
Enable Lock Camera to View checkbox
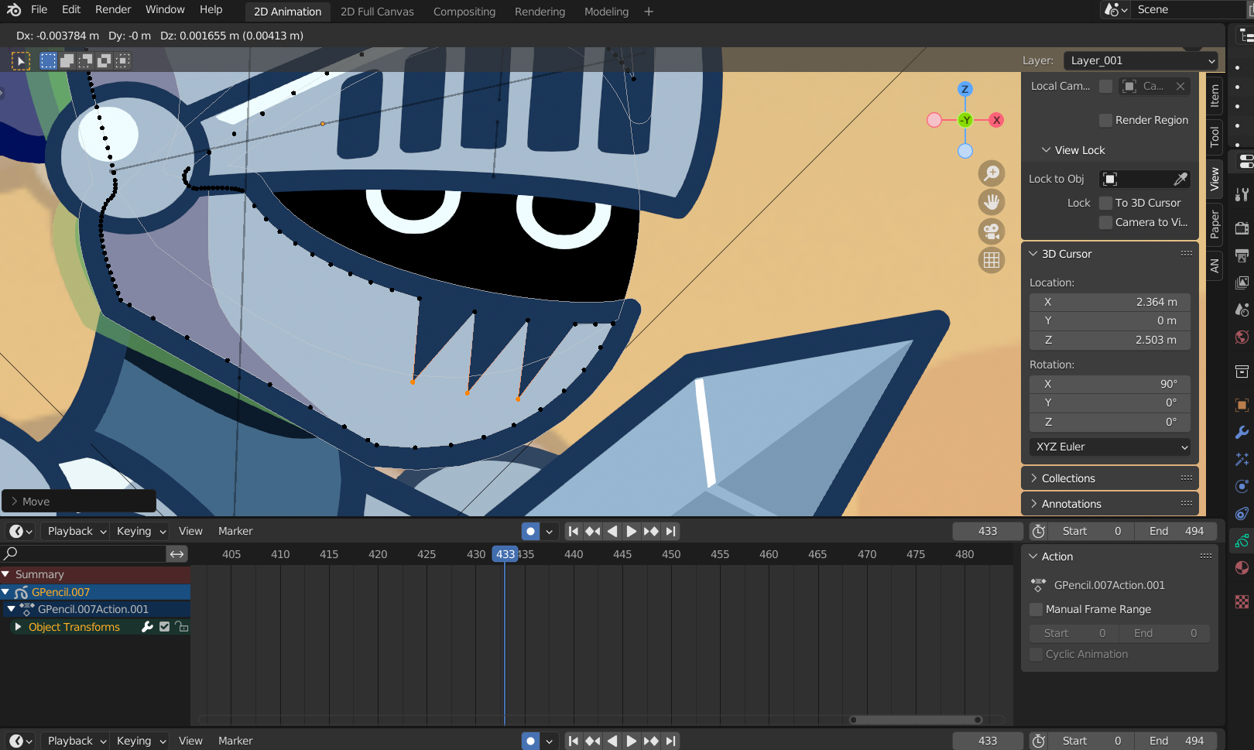1105,222
